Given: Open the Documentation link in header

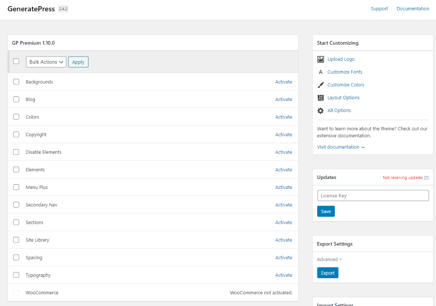Looking at the screenshot, I should [x=412, y=9].
